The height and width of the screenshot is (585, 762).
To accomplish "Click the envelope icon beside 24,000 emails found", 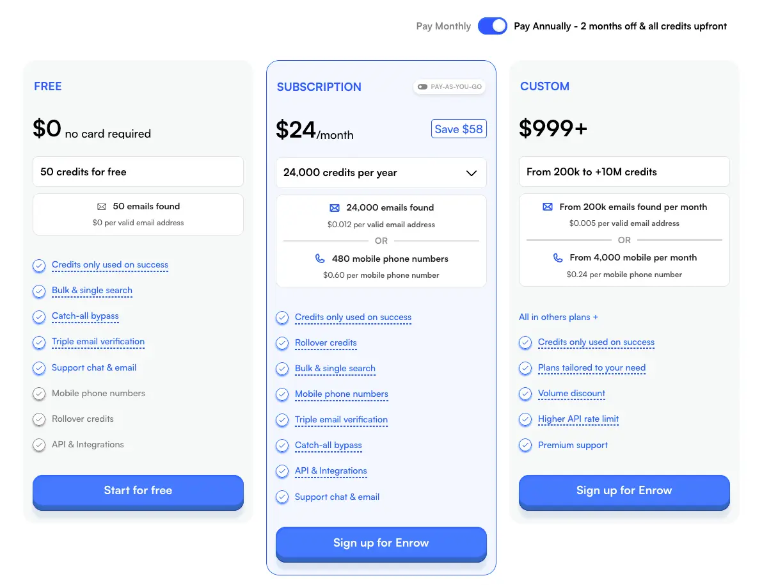I will pos(334,208).
